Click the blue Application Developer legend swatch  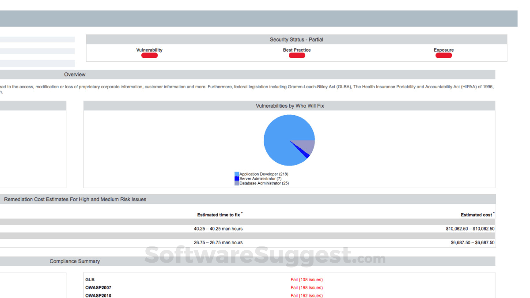(236, 174)
